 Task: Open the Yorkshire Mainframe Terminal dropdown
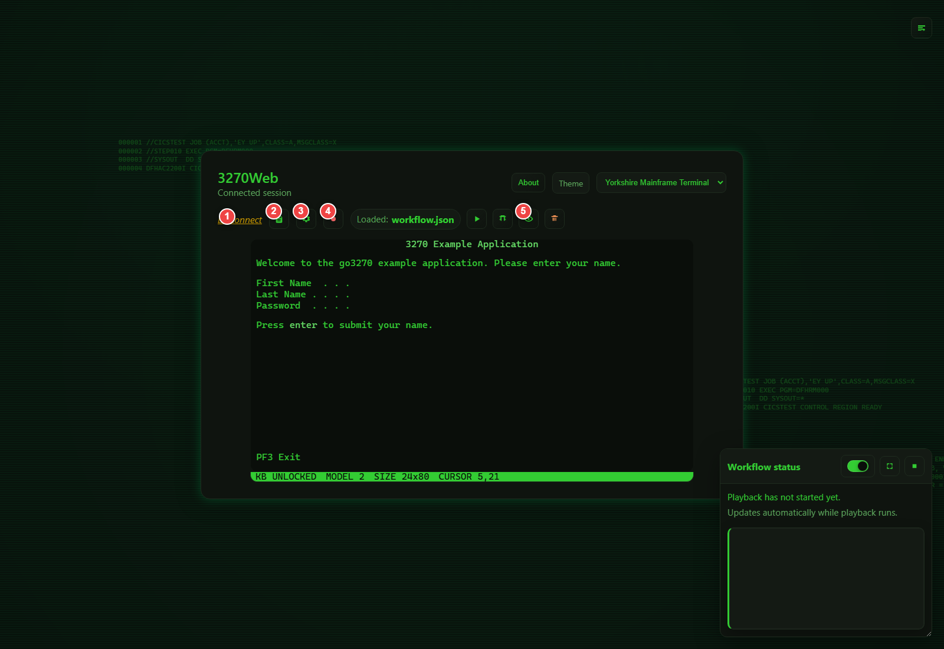[661, 182]
